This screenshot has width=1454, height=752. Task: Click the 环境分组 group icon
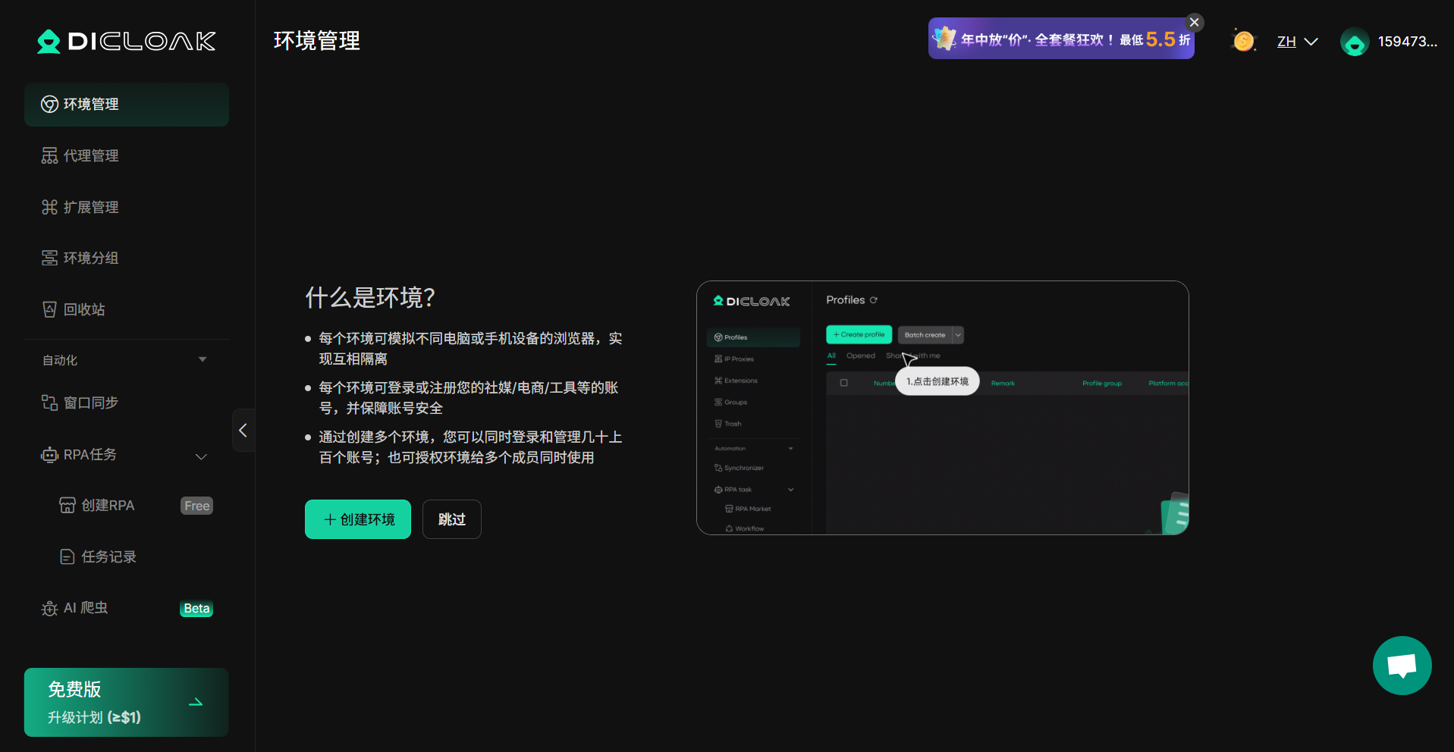click(49, 258)
